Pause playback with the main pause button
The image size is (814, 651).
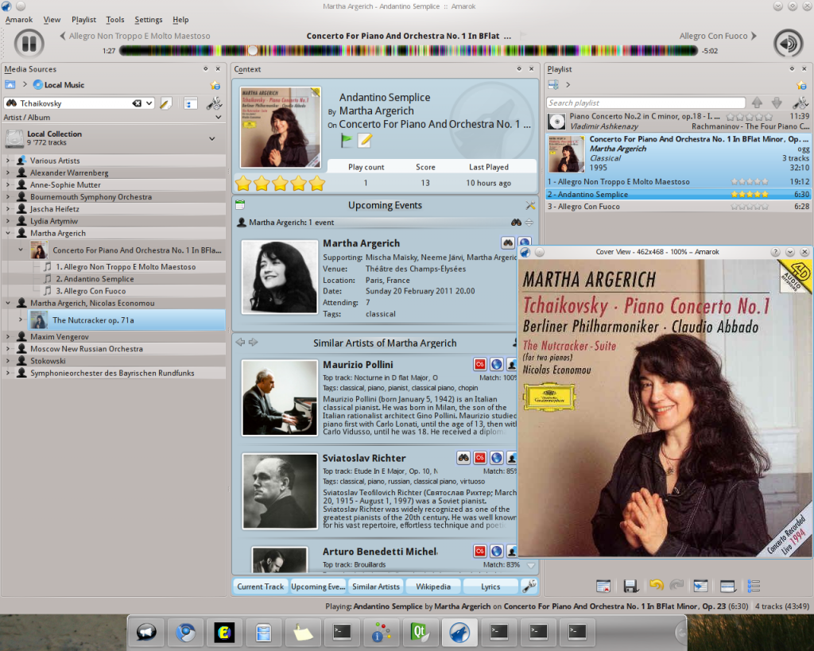(x=29, y=43)
